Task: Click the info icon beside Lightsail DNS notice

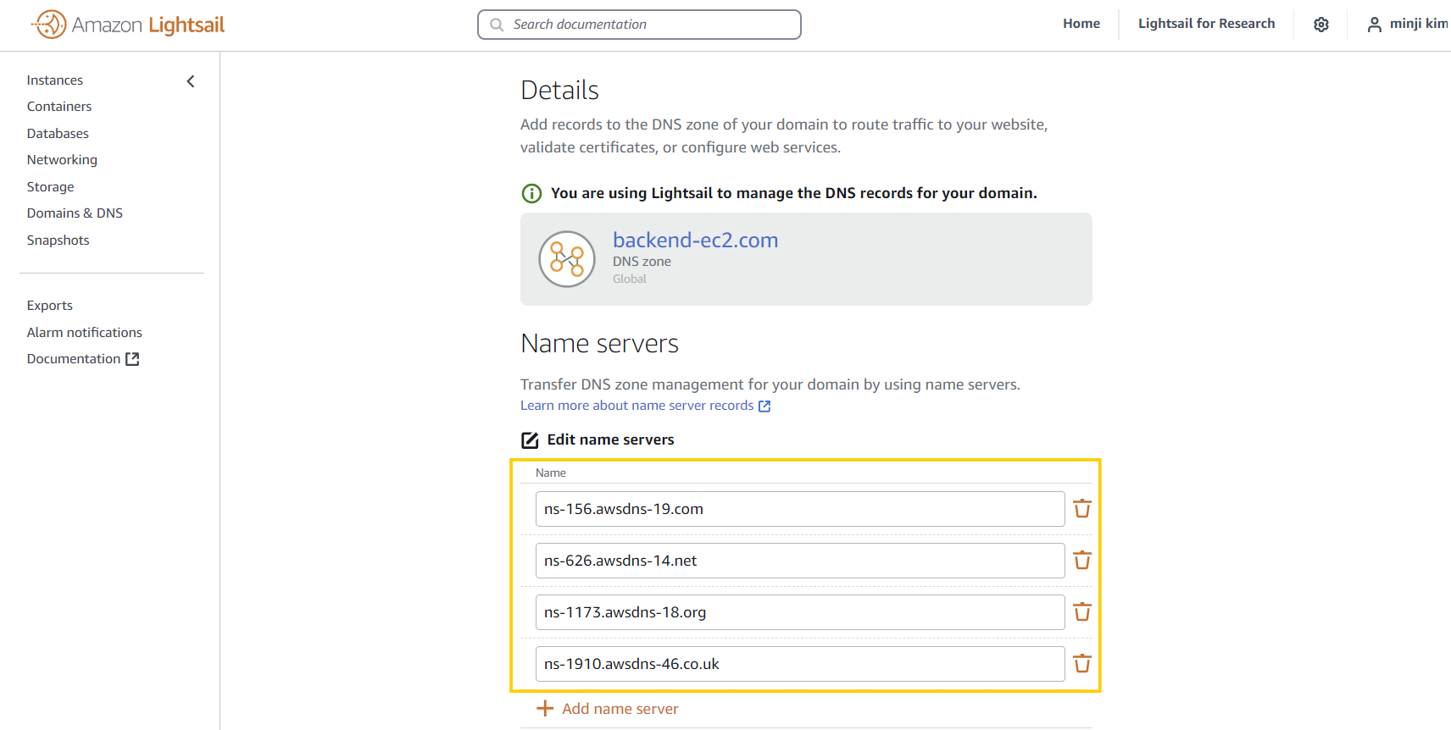Action: [x=531, y=193]
